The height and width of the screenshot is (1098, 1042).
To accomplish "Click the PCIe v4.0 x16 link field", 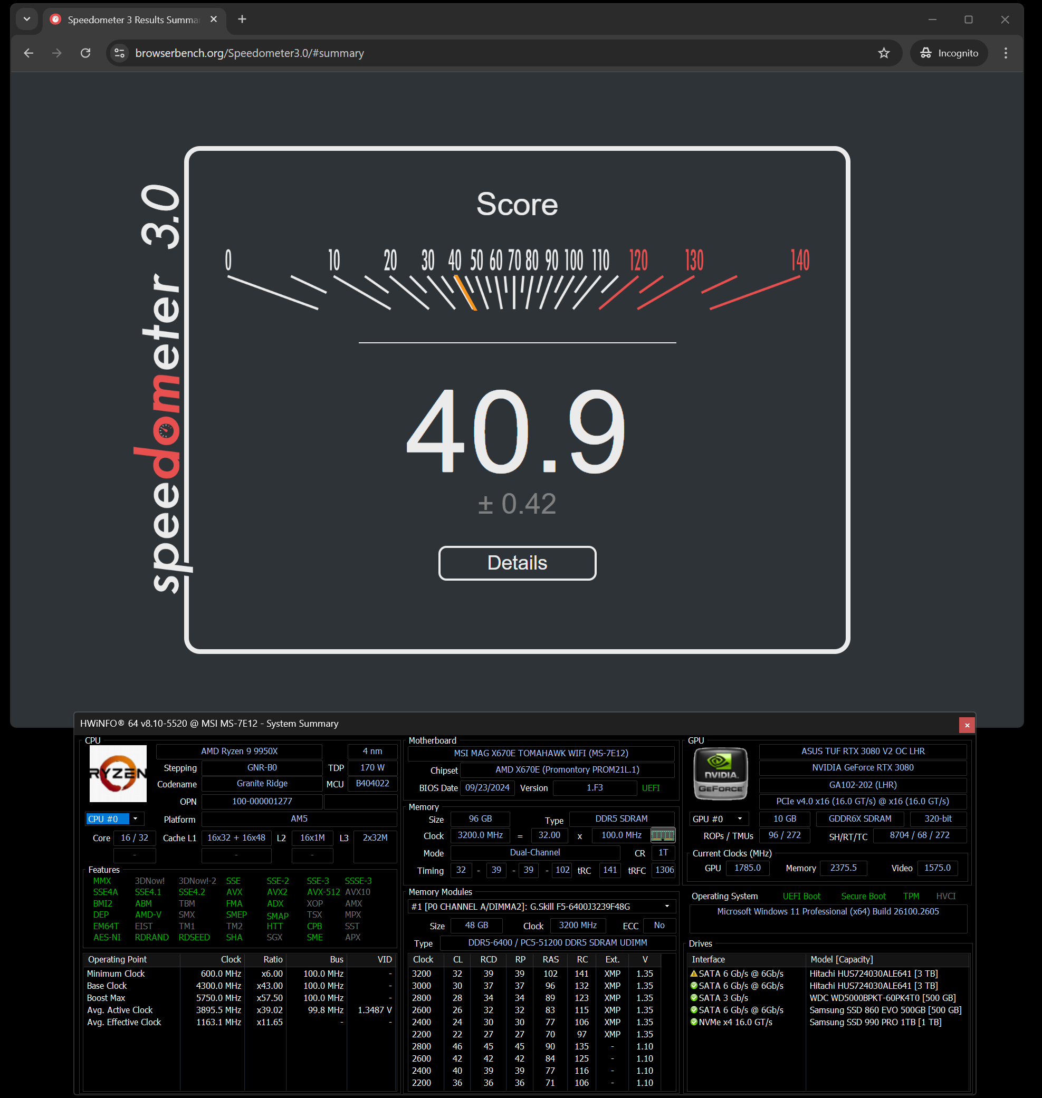I will (863, 801).
